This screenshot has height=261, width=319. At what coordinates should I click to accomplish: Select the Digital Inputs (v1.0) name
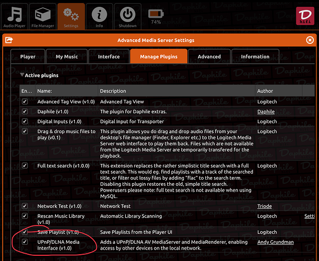[59, 122]
